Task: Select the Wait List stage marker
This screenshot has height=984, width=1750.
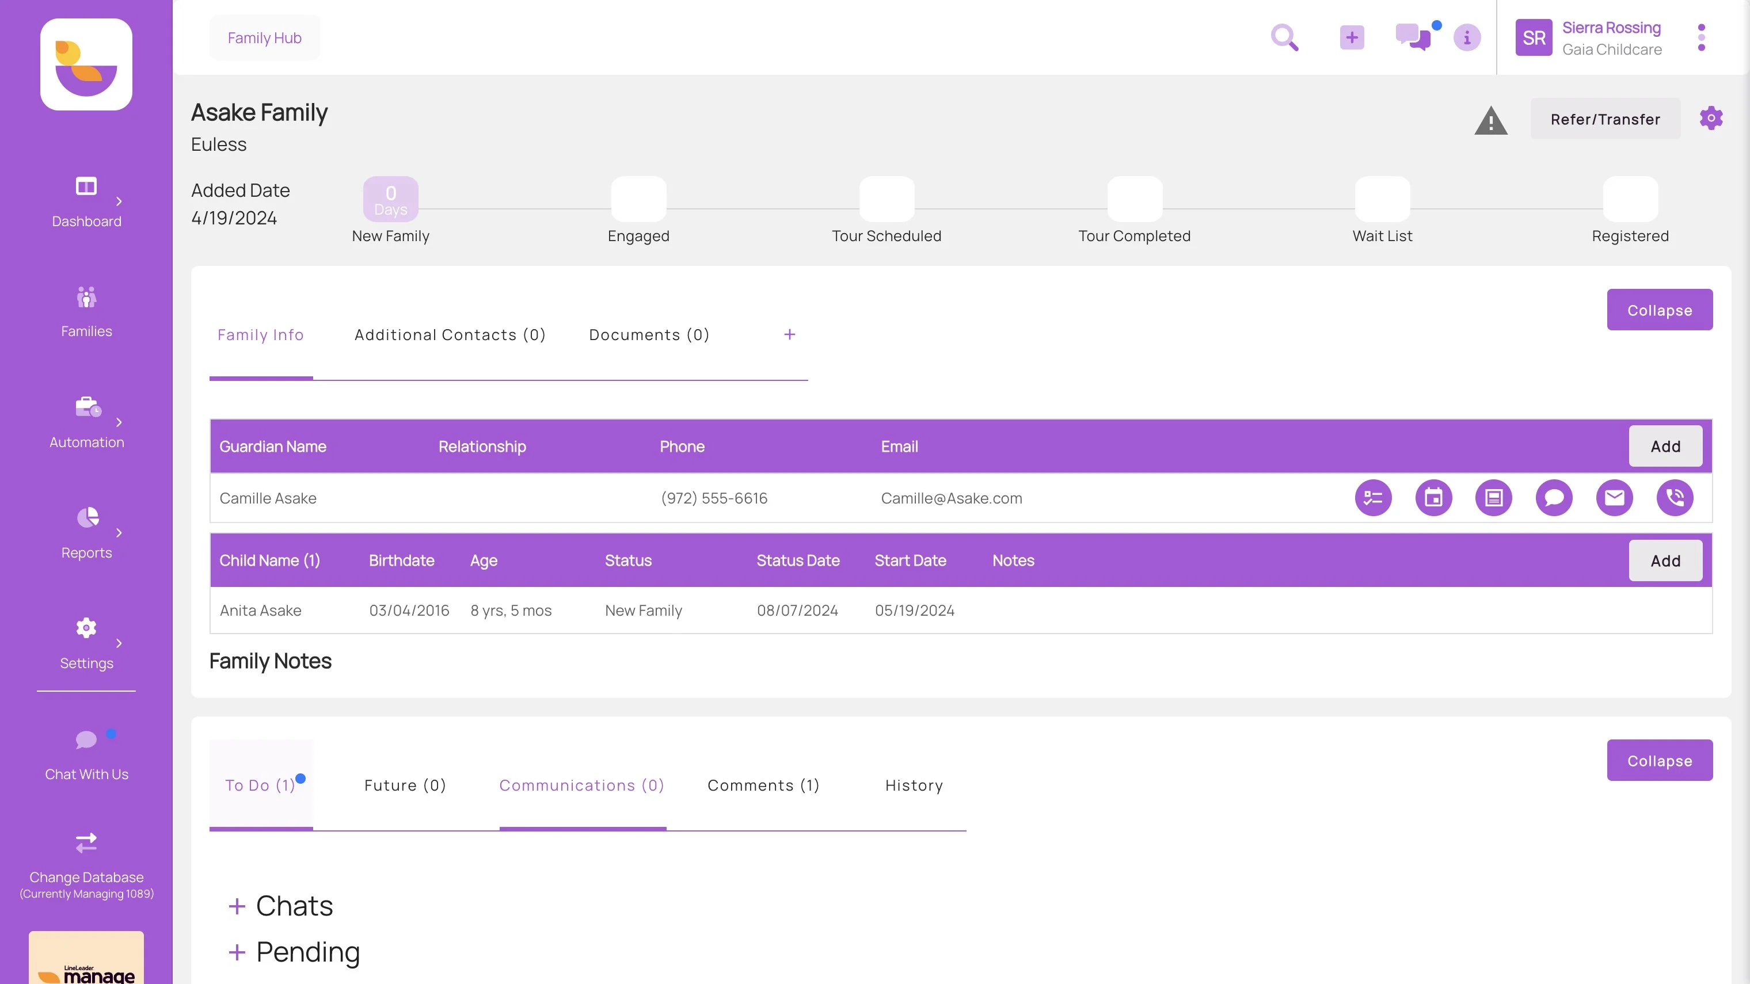Action: [1383, 199]
